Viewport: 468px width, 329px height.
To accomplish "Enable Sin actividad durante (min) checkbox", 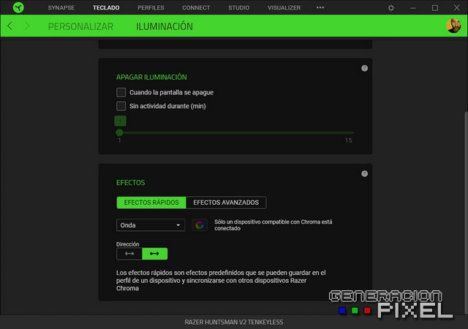I will (x=121, y=106).
